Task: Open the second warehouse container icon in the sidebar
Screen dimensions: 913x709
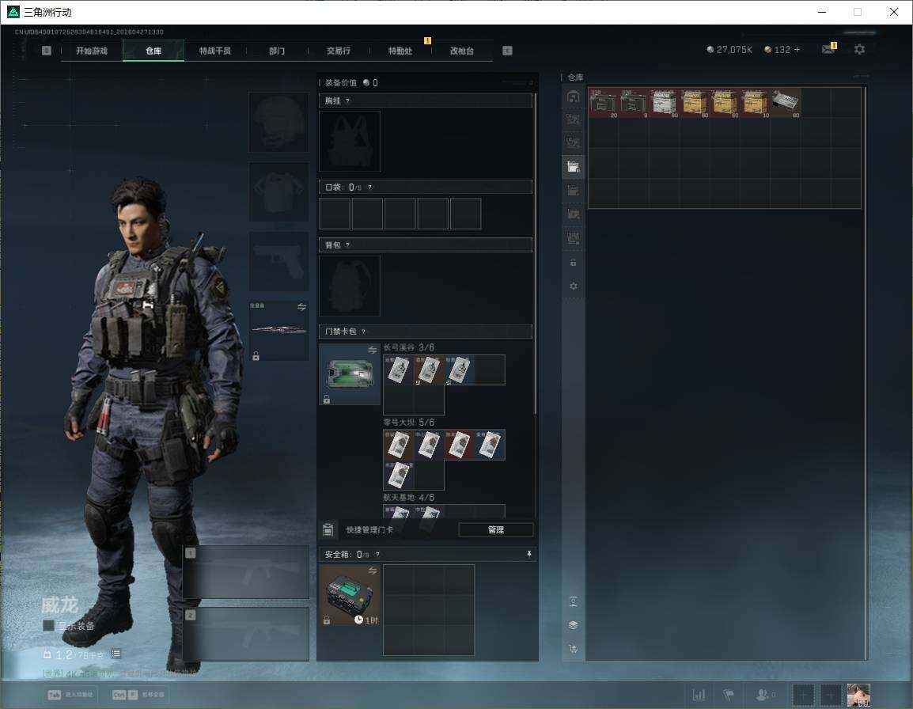Action: pyautogui.click(x=573, y=119)
